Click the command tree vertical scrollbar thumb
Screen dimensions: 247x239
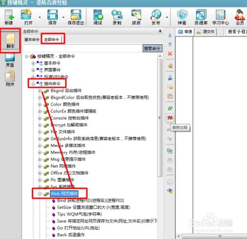pos(160,118)
